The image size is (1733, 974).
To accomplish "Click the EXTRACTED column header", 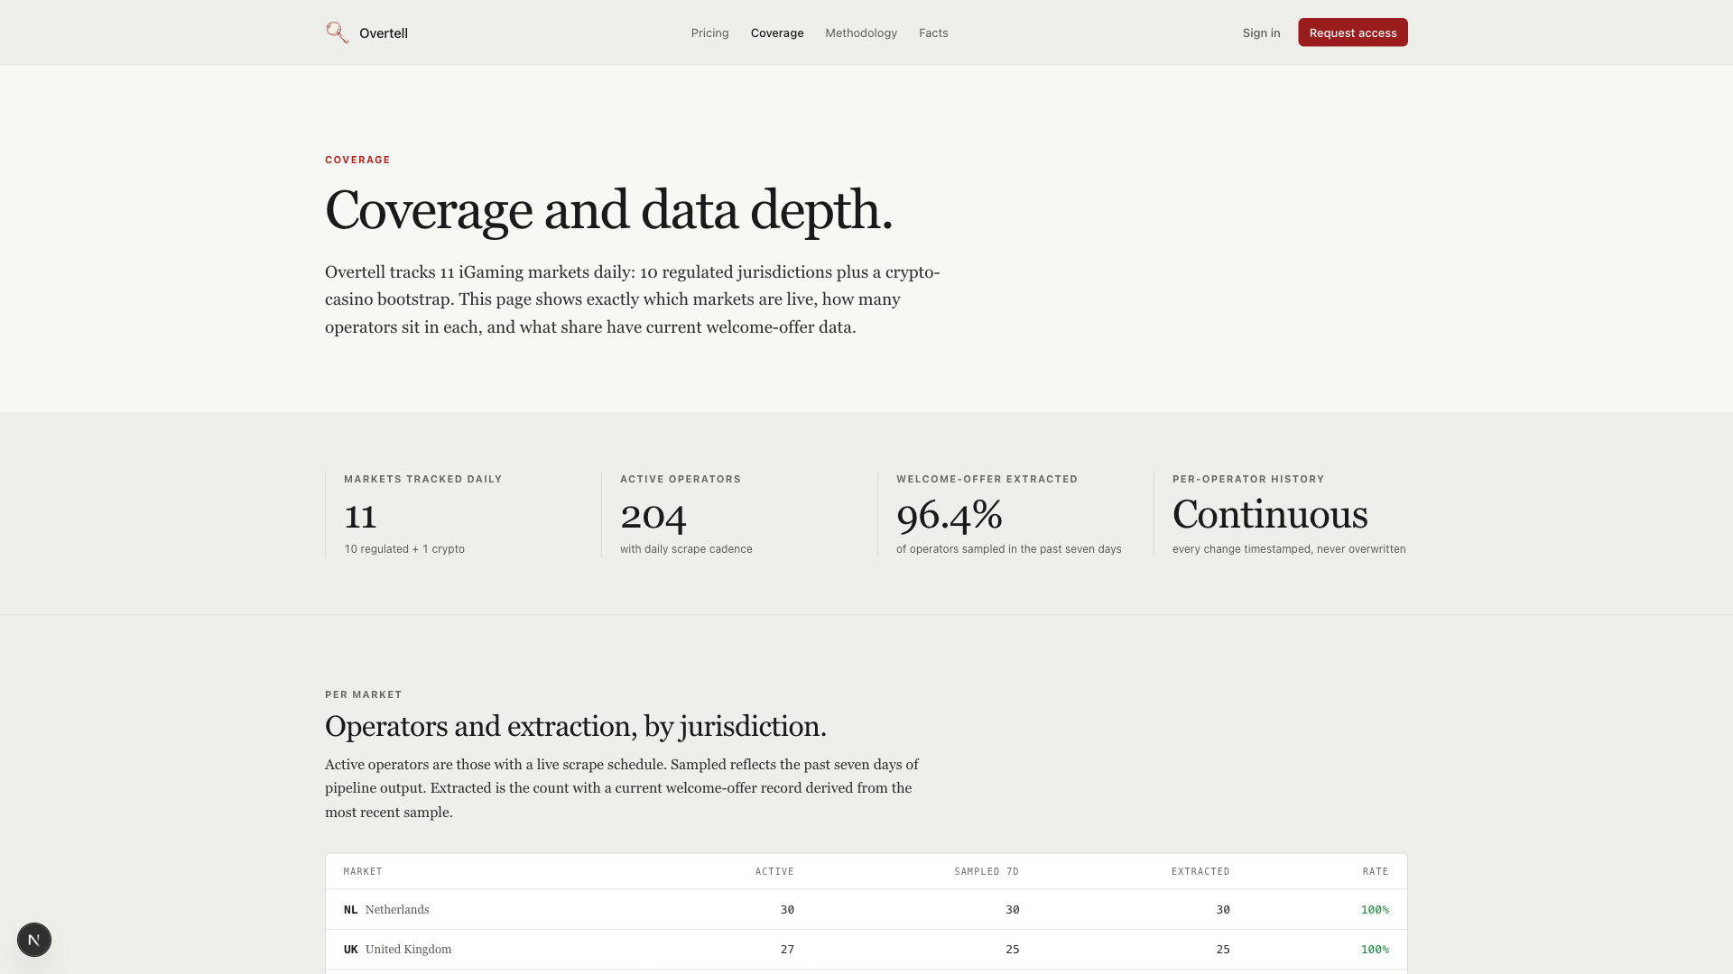I will [x=1200, y=871].
